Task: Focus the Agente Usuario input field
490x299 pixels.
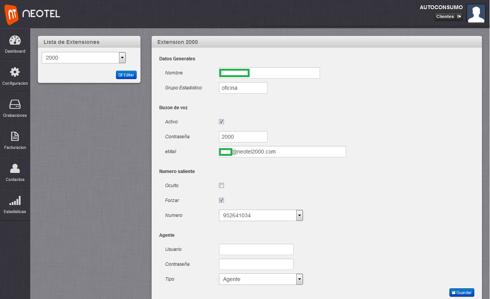Action: click(256, 249)
